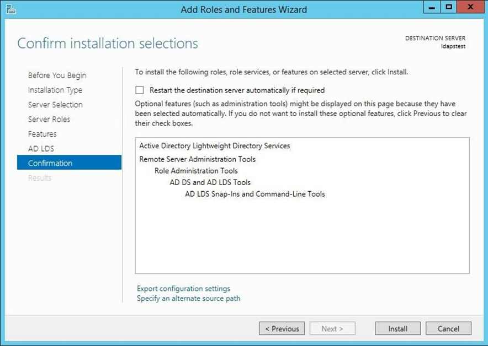The height and width of the screenshot is (346, 488).
Task: Open the "Server Selection" page
Action: pos(56,105)
